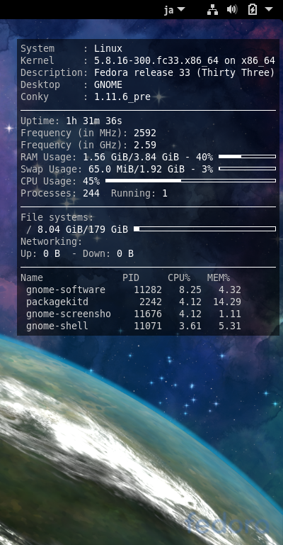This screenshot has width=283, height=545.
Task: Click the kernel version 5.8.16-300.fc33.x86_64 text
Action: (x=156, y=61)
